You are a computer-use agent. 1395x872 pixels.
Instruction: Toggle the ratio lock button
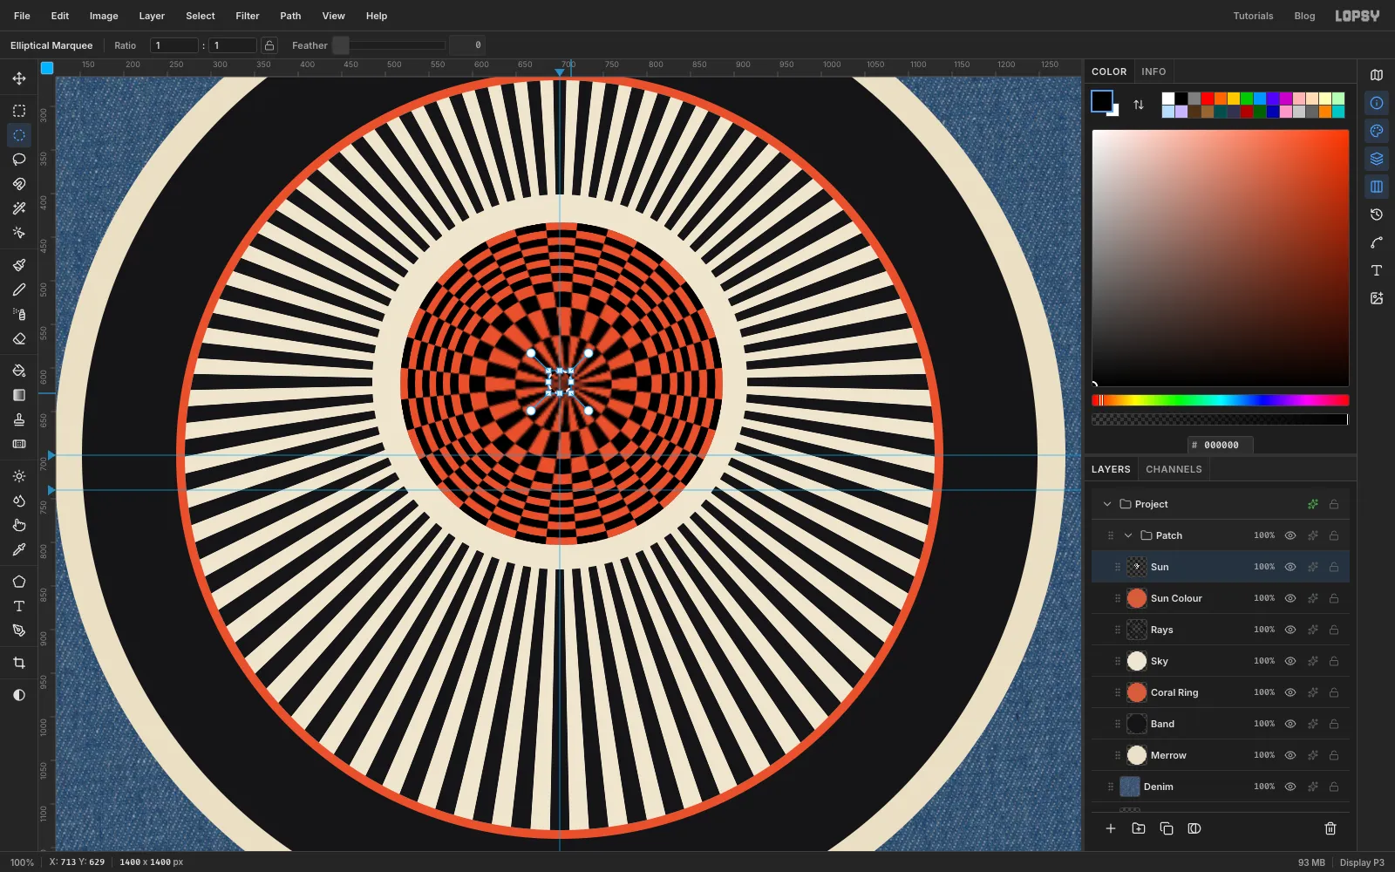pyautogui.click(x=270, y=45)
